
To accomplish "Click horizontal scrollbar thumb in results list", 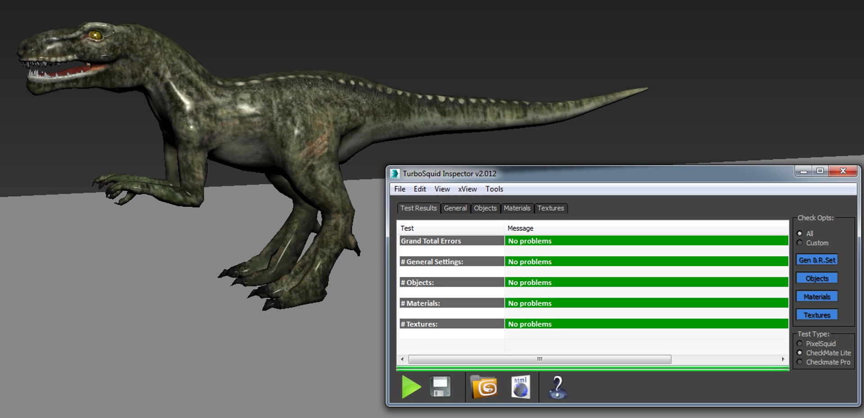I will [x=540, y=359].
